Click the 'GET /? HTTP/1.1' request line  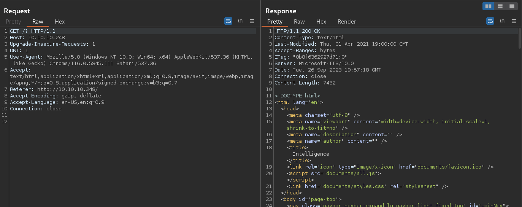[33, 31]
